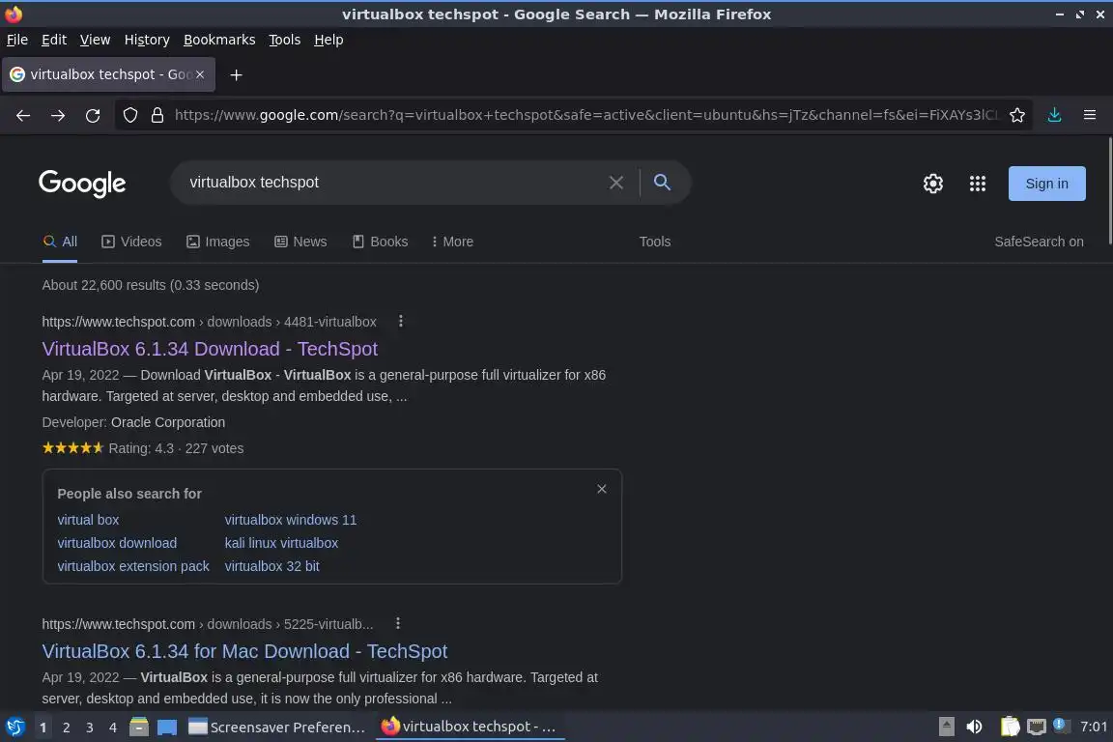Open file manager from taskbar

[139, 727]
